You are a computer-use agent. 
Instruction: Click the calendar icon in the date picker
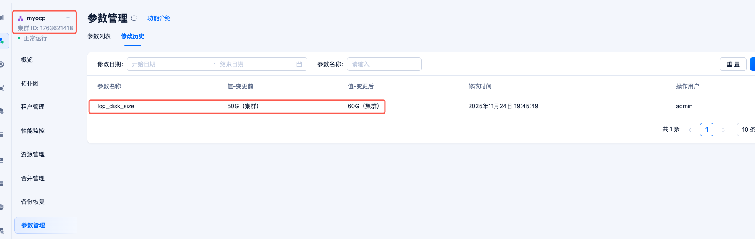(x=299, y=64)
